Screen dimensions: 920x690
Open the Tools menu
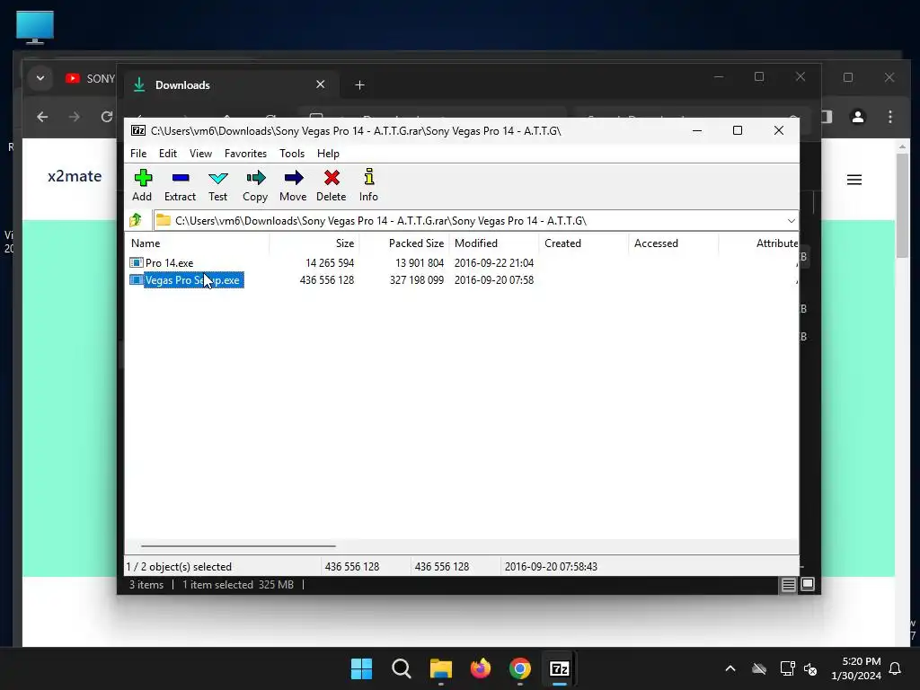(x=292, y=153)
